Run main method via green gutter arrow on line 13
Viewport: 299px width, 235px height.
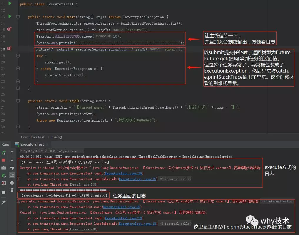click(x=10, y=16)
